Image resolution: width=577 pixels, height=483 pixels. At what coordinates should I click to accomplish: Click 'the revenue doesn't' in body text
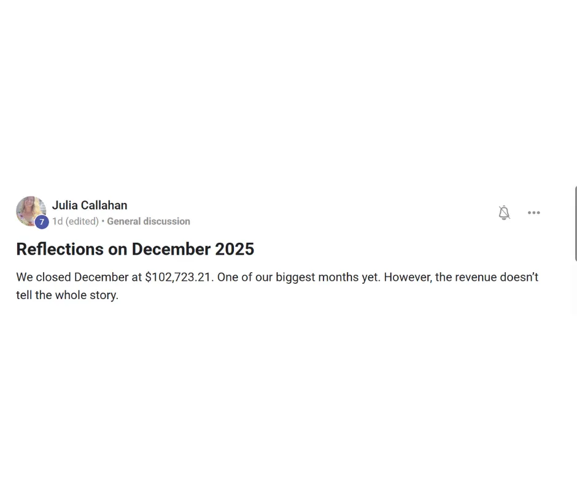coord(487,277)
